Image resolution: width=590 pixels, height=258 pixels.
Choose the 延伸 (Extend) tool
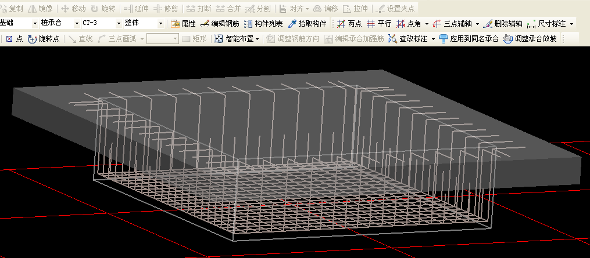point(136,8)
